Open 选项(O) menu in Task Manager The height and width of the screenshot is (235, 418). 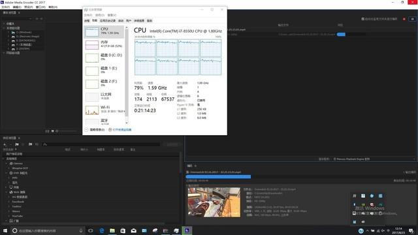click(100, 15)
